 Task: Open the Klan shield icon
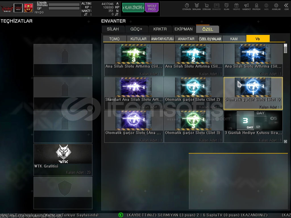pos(226,7)
